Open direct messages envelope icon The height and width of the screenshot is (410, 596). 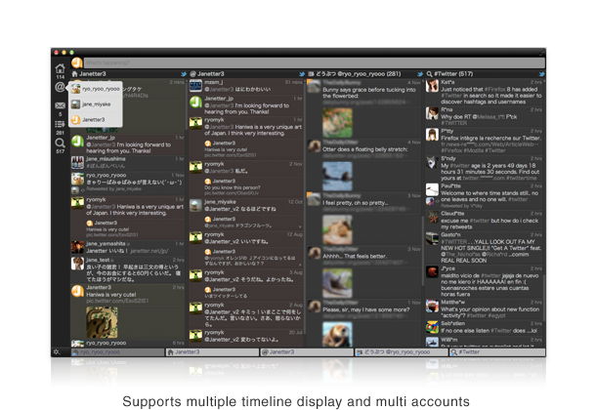pos(60,105)
